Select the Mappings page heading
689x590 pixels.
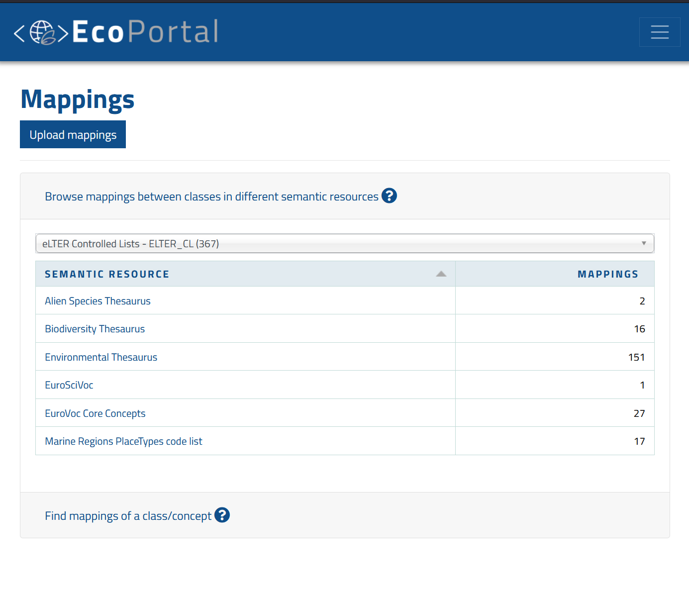coord(77,99)
